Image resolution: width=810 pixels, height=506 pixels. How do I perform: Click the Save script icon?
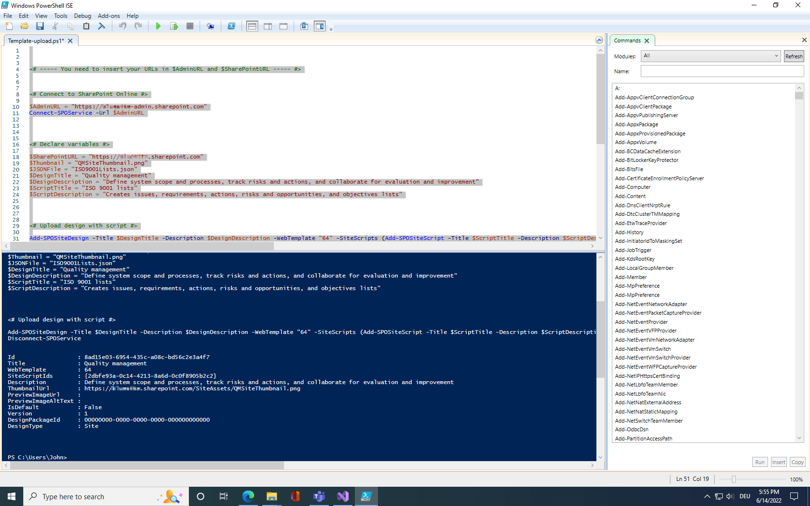pos(40,27)
